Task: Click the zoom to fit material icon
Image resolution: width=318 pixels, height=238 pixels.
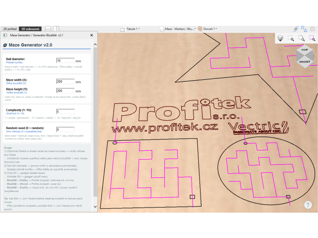Action: pyautogui.click(x=302, y=38)
